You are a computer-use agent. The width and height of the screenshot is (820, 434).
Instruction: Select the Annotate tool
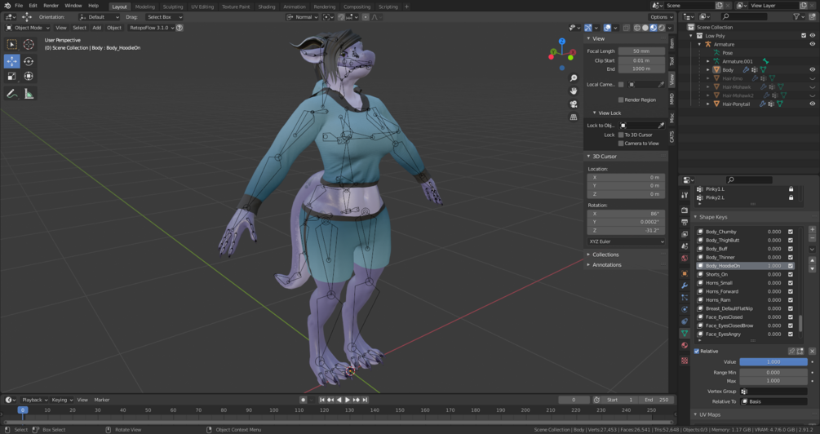(x=11, y=94)
